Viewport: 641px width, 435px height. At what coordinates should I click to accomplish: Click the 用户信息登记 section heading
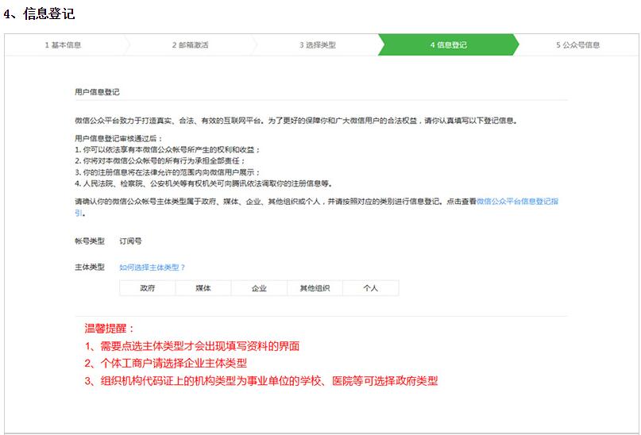pyautogui.click(x=97, y=92)
